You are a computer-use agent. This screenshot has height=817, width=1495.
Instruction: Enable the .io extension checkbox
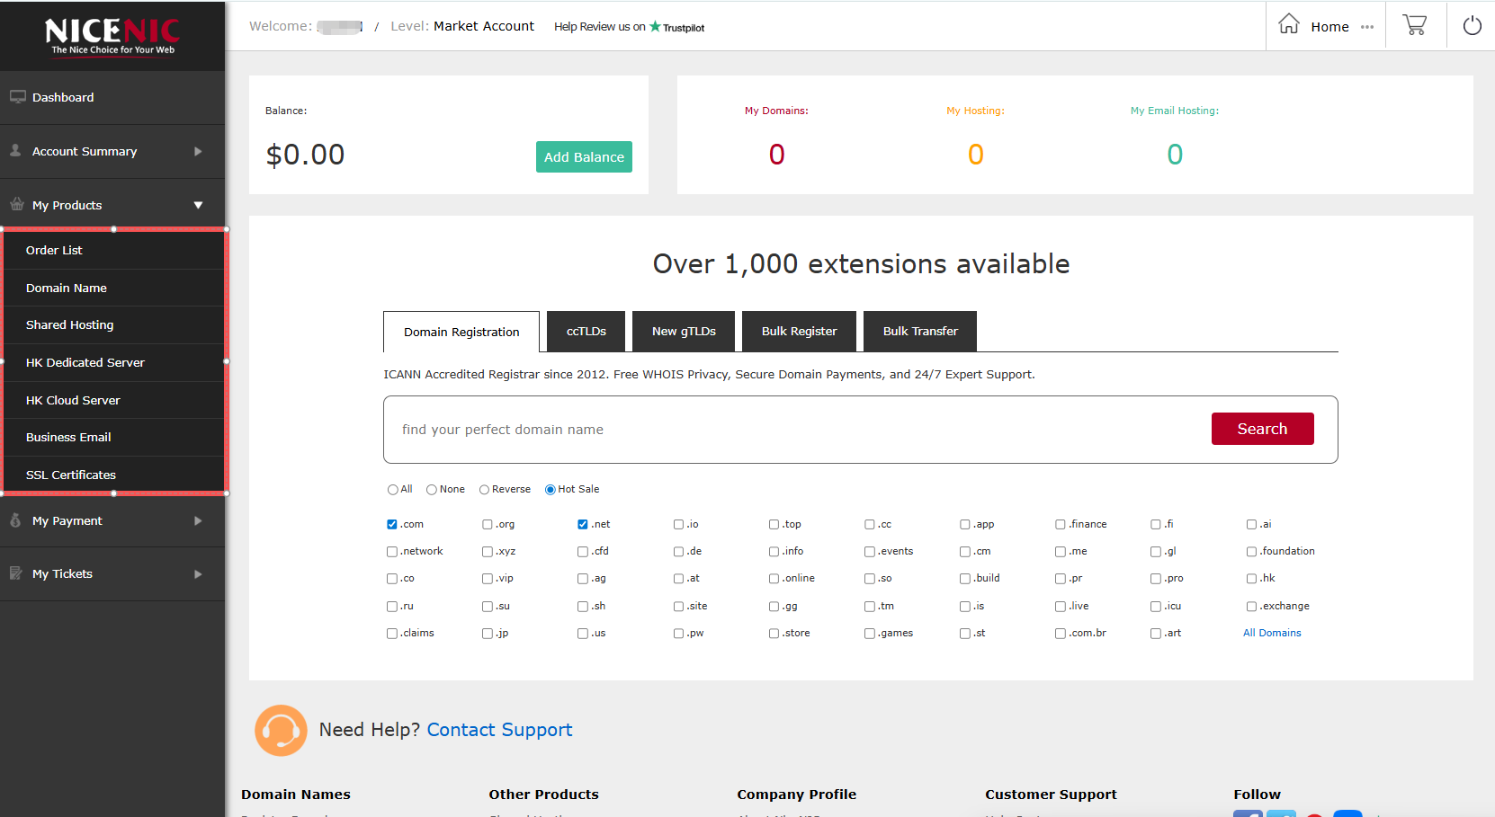pos(678,523)
